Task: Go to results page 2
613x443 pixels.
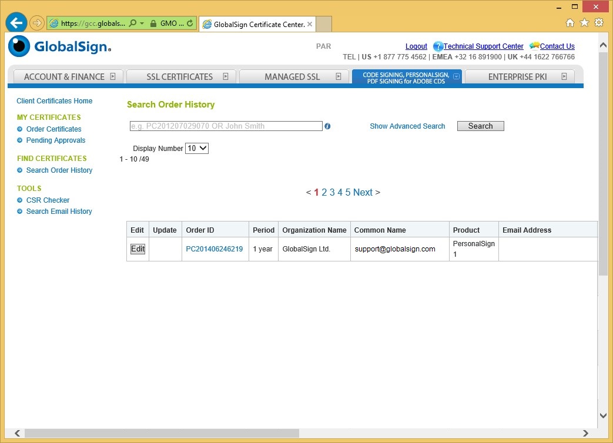Action: [324, 192]
